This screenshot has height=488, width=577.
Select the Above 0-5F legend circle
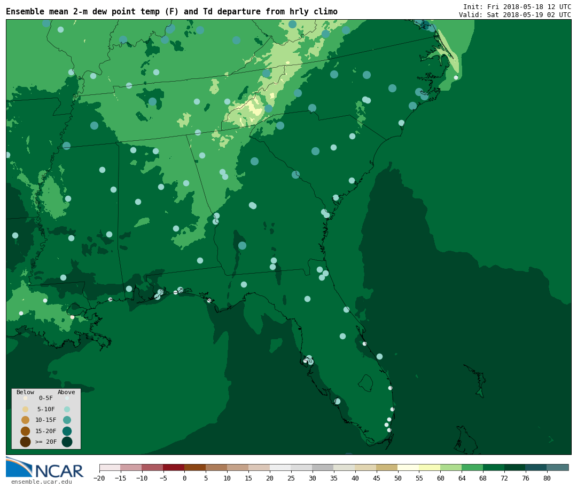point(67,398)
